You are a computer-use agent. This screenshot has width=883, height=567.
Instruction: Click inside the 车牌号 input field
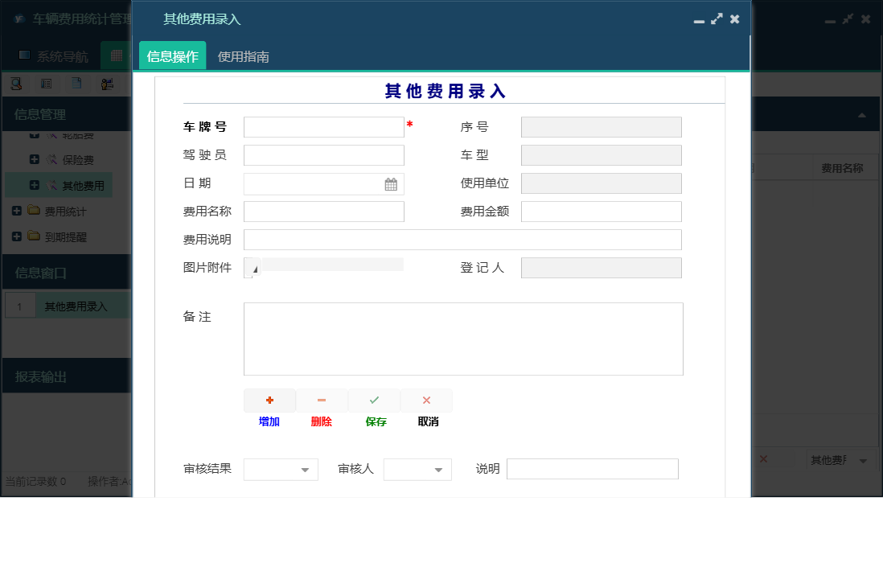pyautogui.click(x=322, y=126)
